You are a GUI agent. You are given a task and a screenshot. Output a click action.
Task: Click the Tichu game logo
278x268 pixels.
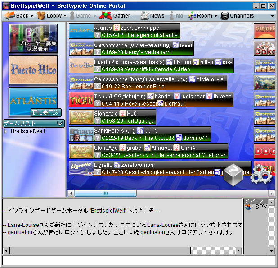[x=81, y=100]
